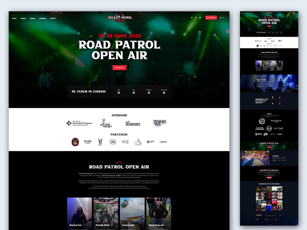This screenshot has width=307, height=230.
Task: Open the People Care partner logo
Action: [x=88, y=142]
